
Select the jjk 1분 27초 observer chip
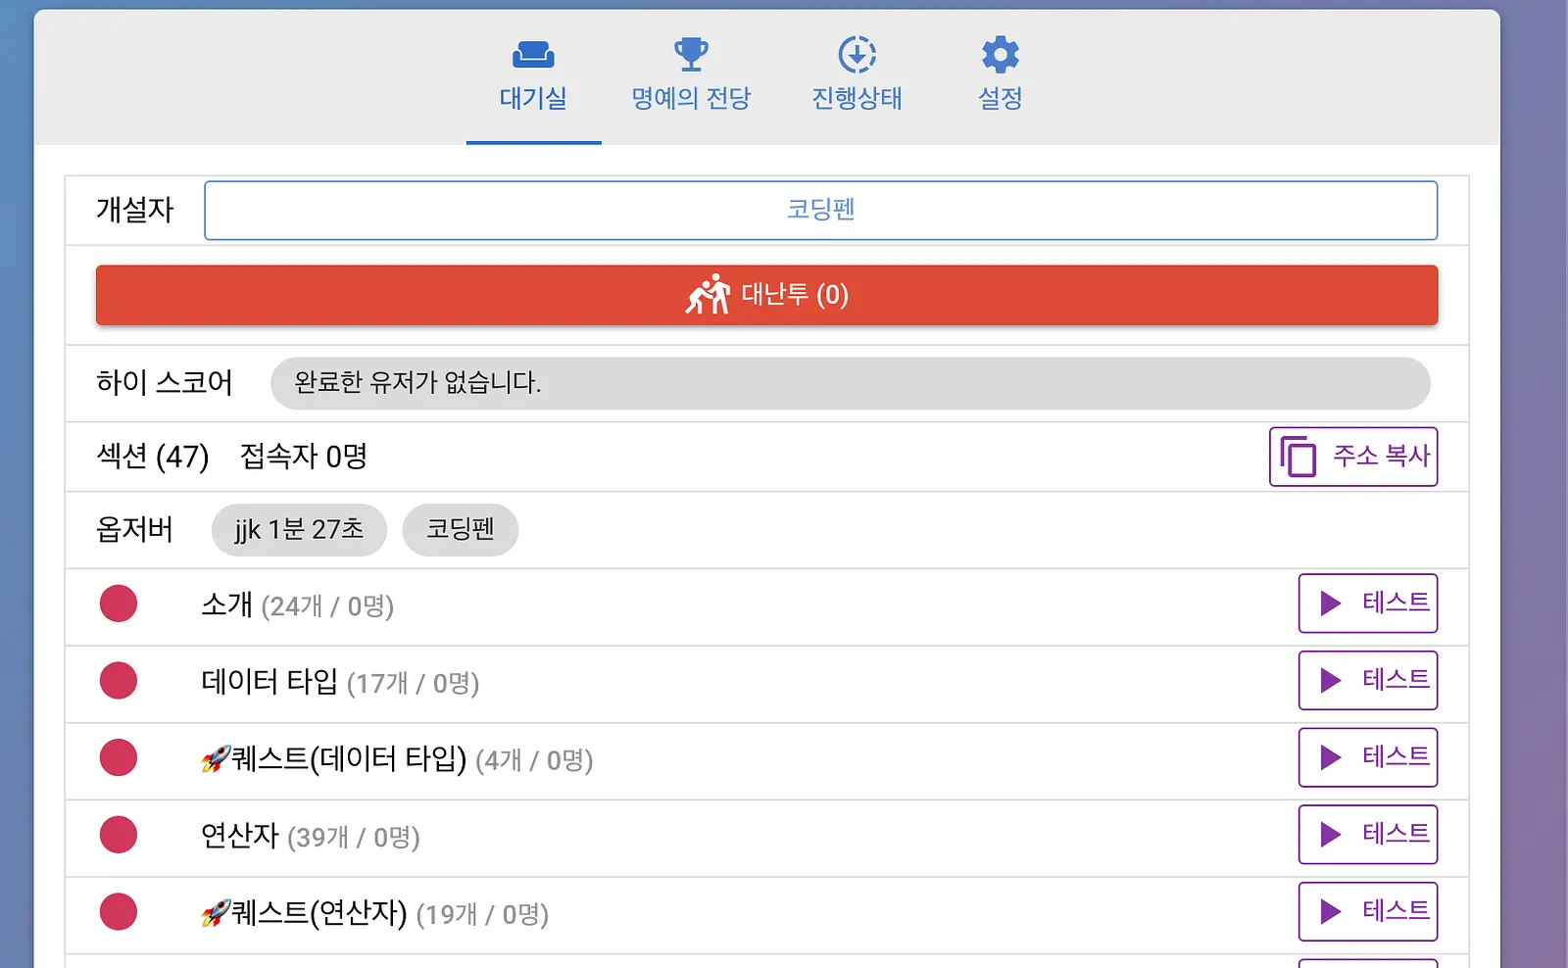pyautogui.click(x=299, y=530)
